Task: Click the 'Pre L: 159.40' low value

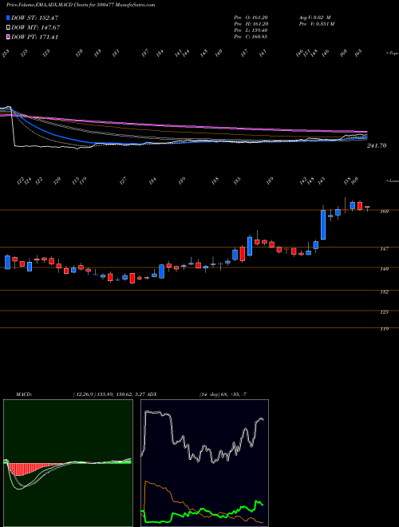Action: (251, 30)
